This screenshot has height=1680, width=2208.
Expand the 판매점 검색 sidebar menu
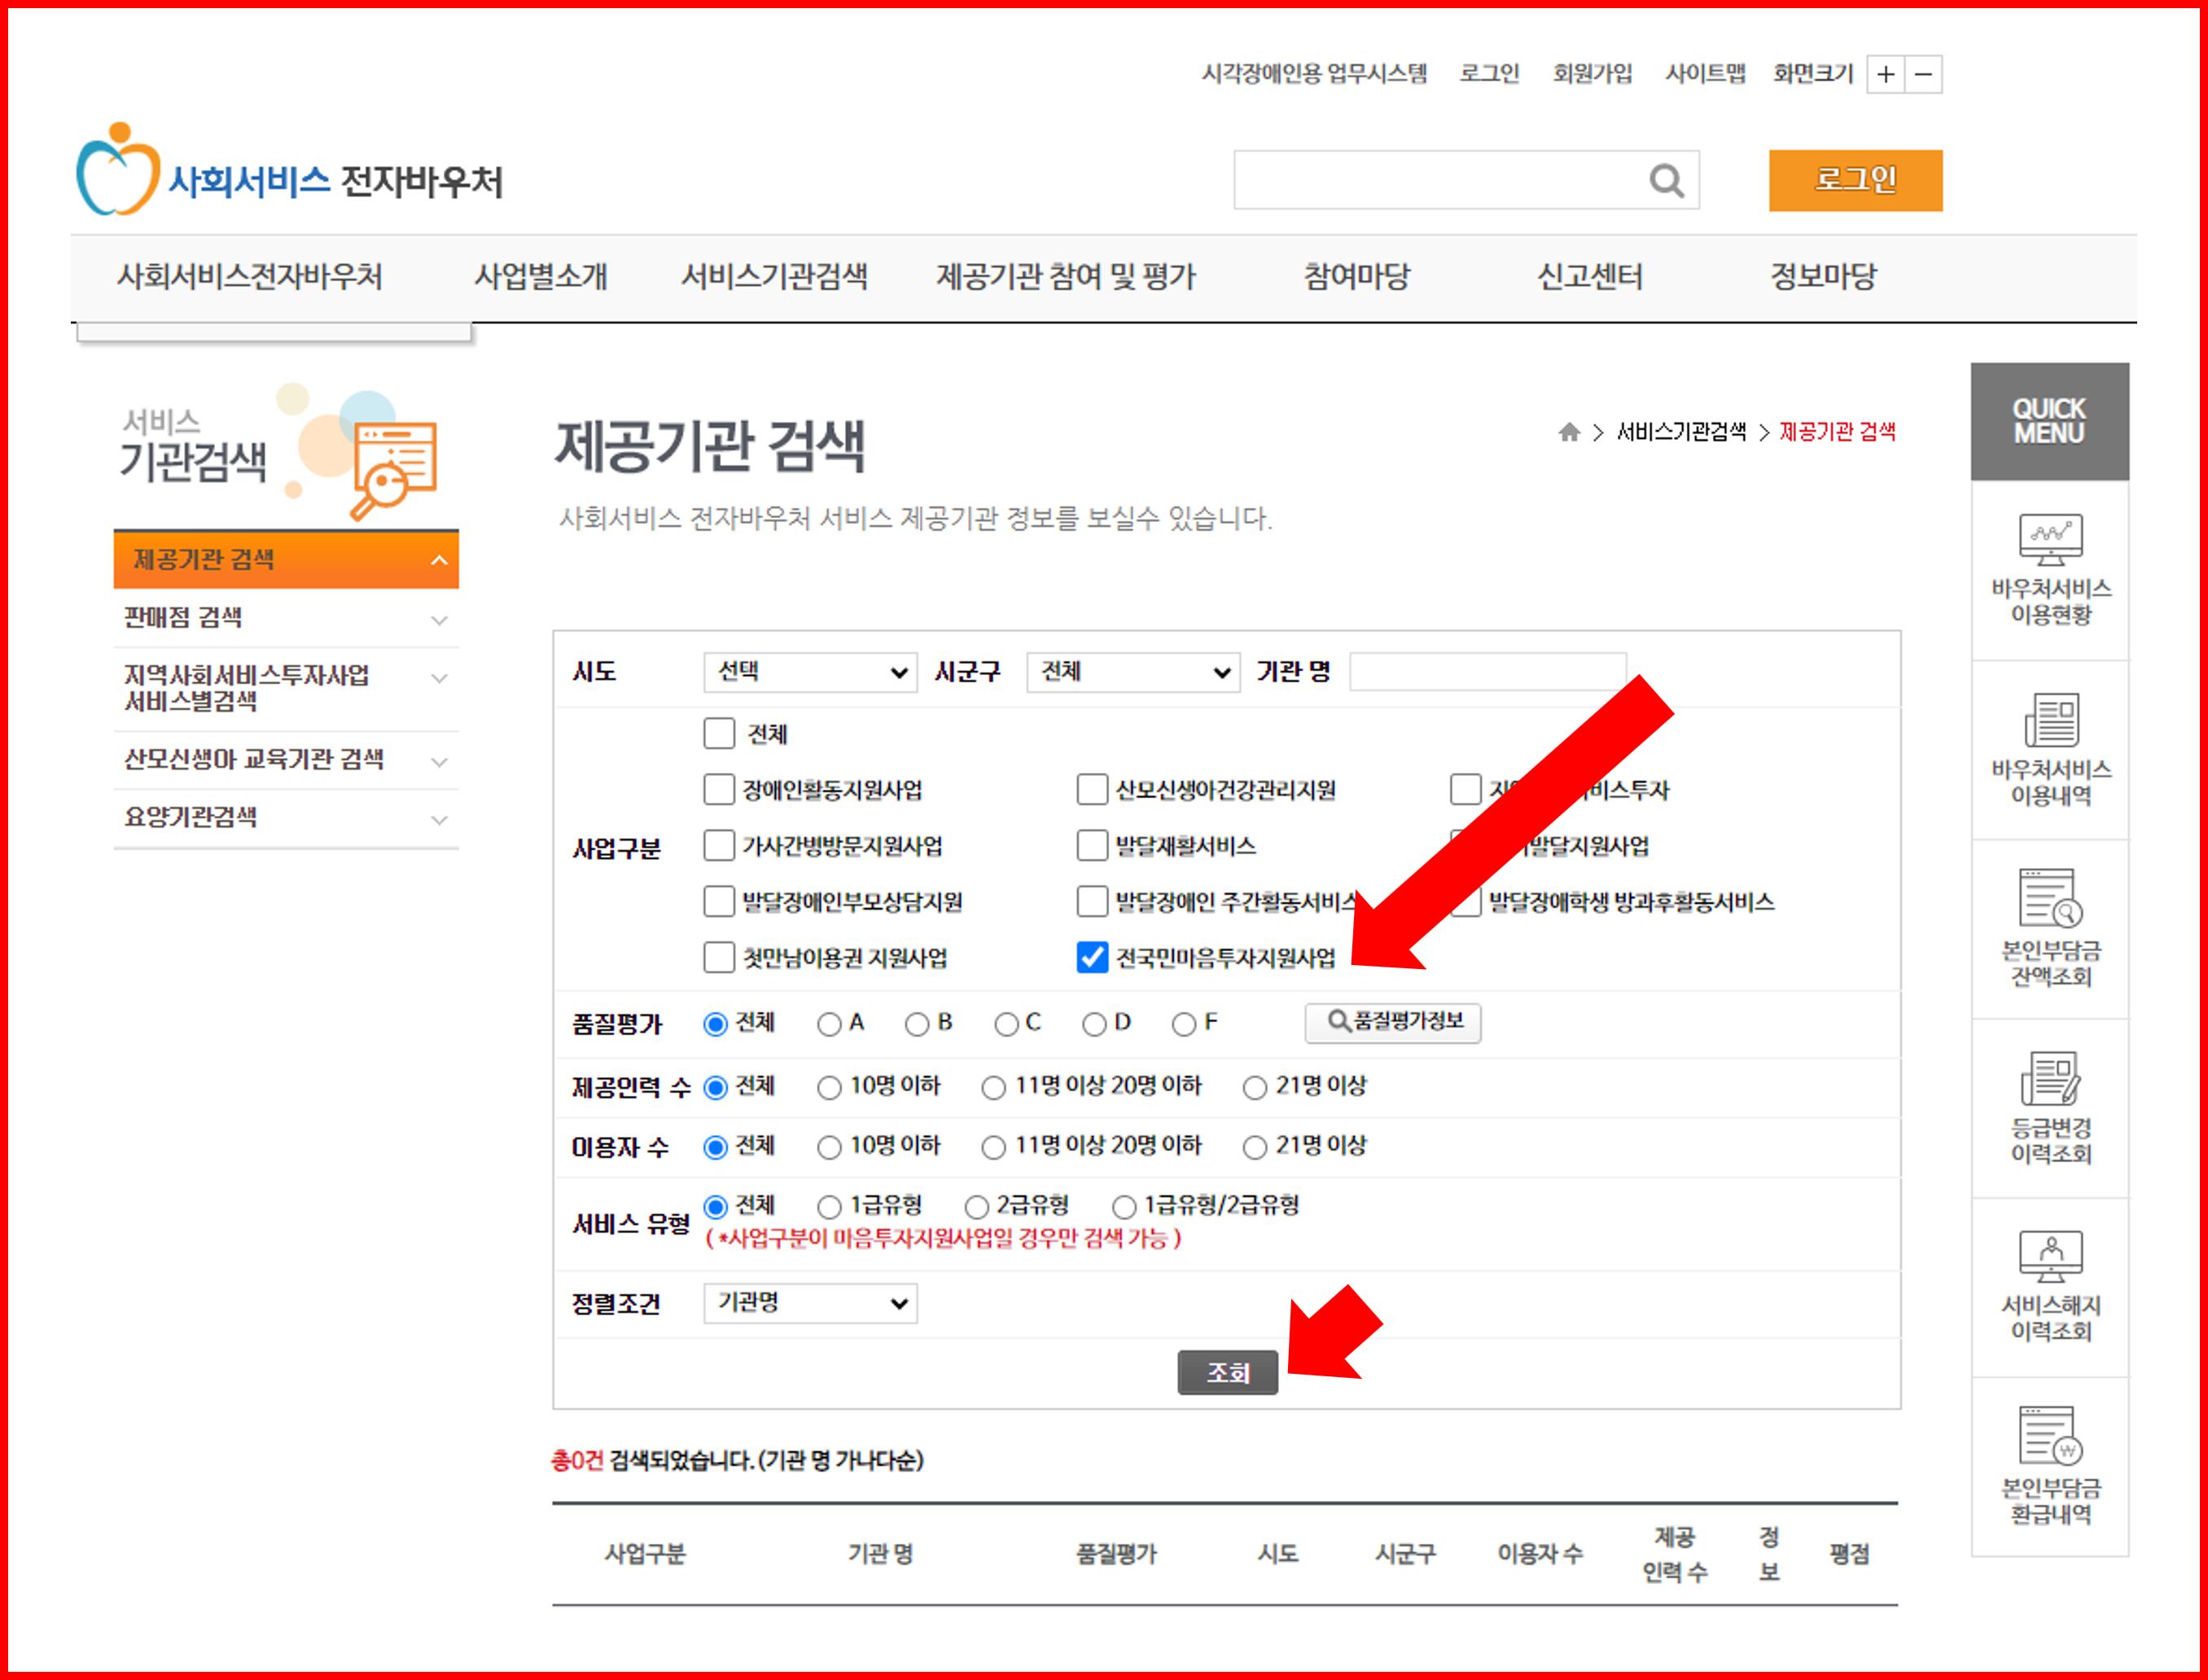coord(285,618)
